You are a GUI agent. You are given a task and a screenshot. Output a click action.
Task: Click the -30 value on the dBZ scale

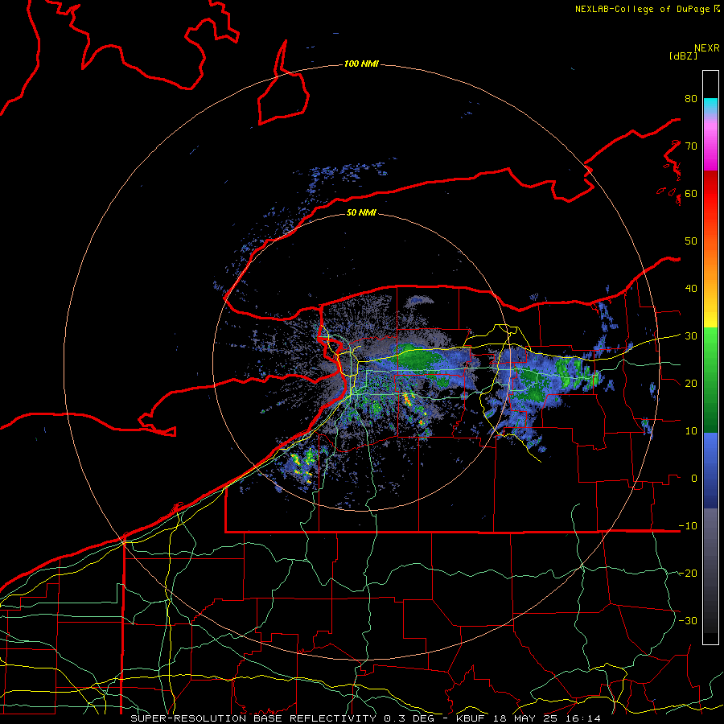[688, 621]
